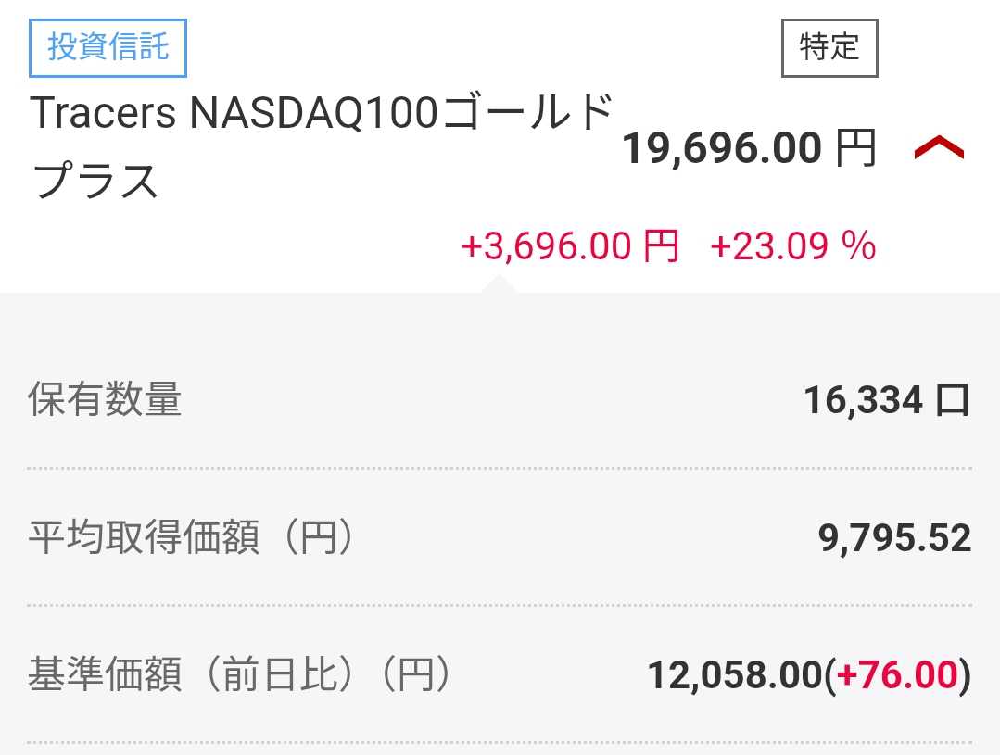Click the dotted separator below 平均取得価額 row
The width and height of the screenshot is (1000, 755).
tap(500, 606)
